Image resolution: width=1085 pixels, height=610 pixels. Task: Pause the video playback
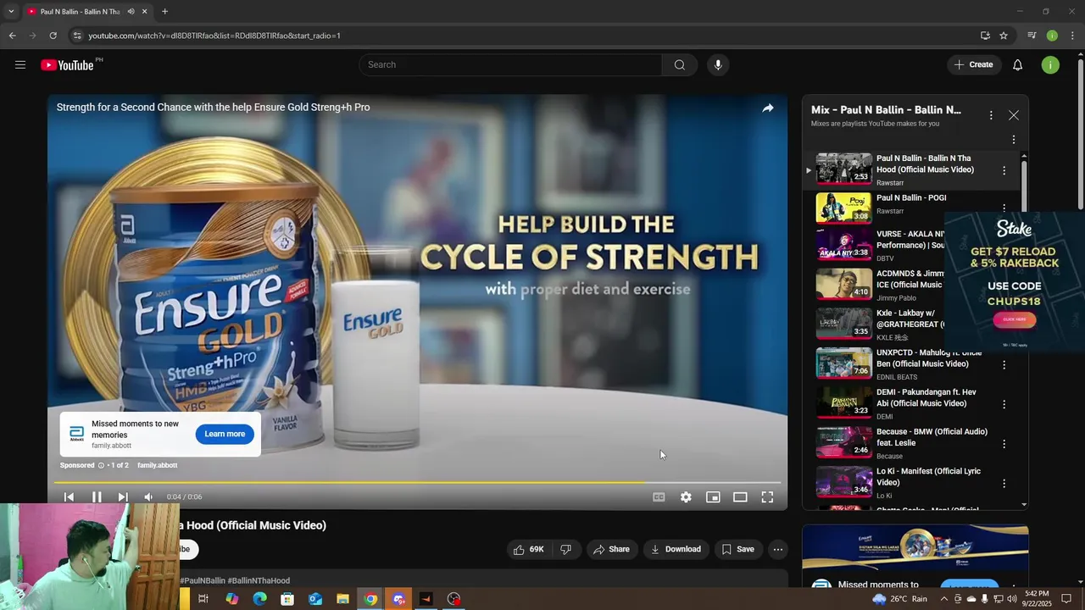[x=97, y=497]
